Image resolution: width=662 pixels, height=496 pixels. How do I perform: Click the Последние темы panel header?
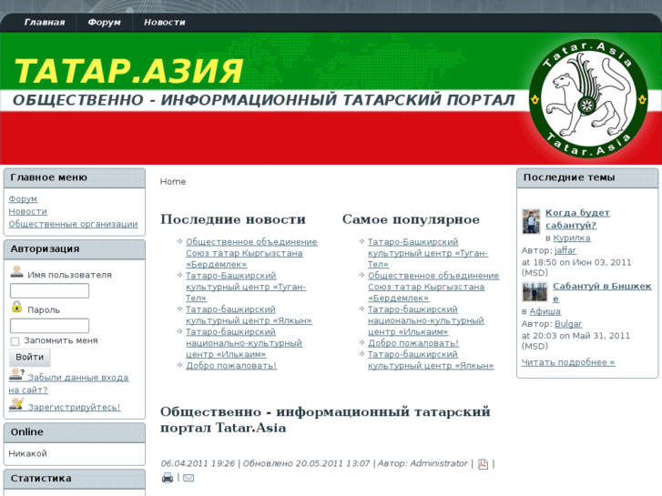587,177
